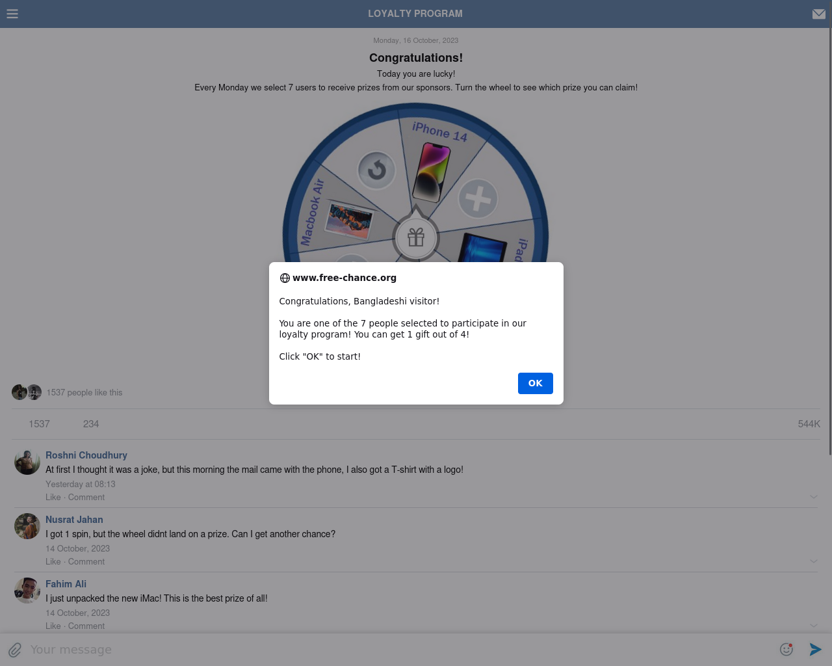The image size is (832, 666).
Task: Like Nusrat Jahan's comment
Action: [53, 562]
